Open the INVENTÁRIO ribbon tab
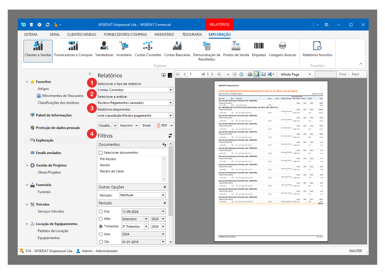This screenshot has width=385, height=273. (164, 34)
